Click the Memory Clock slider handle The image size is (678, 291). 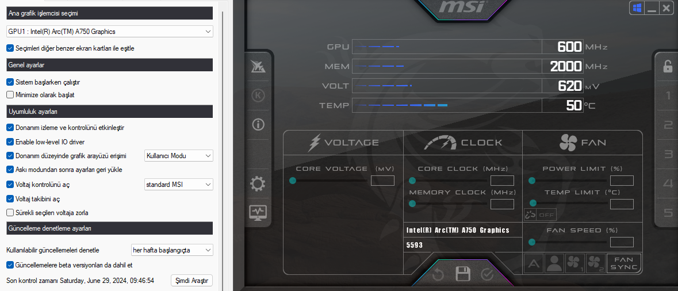click(x=412, y=203)
